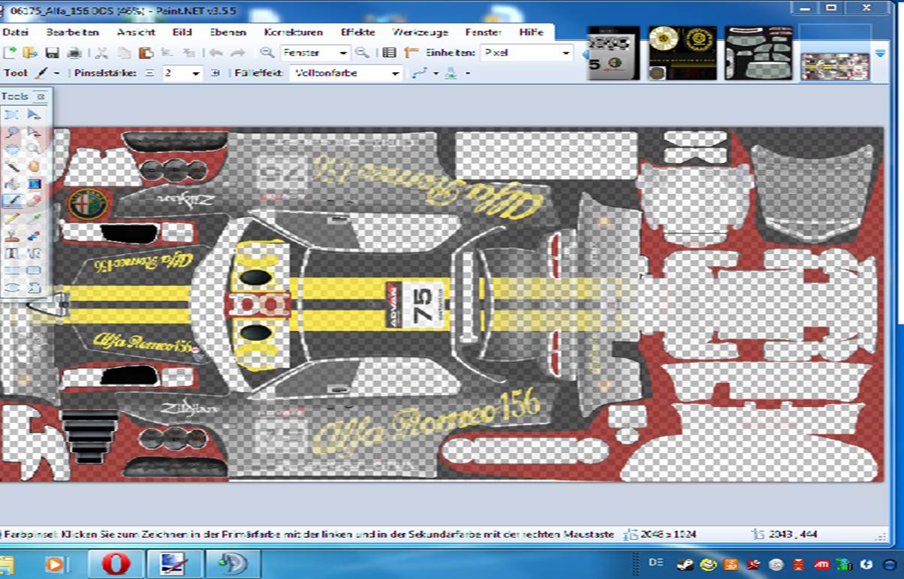Open Opera from the taskbar
This screenshot has width=904, height=579.
[116, 563]
